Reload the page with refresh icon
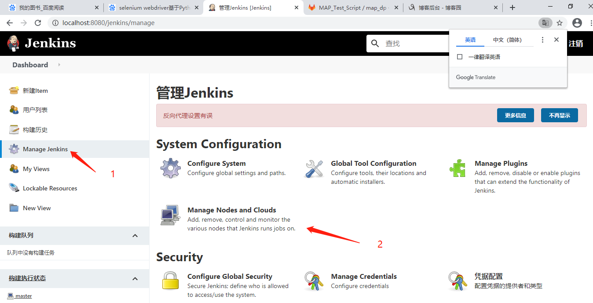The image size is (593, 303). [38, 23]
